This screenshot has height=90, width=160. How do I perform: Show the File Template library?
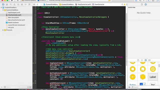coord(138,60)
